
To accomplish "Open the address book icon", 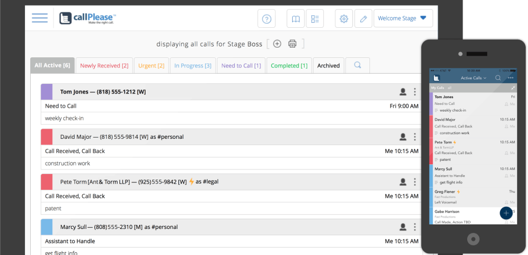I will click(x=295, y=19).
